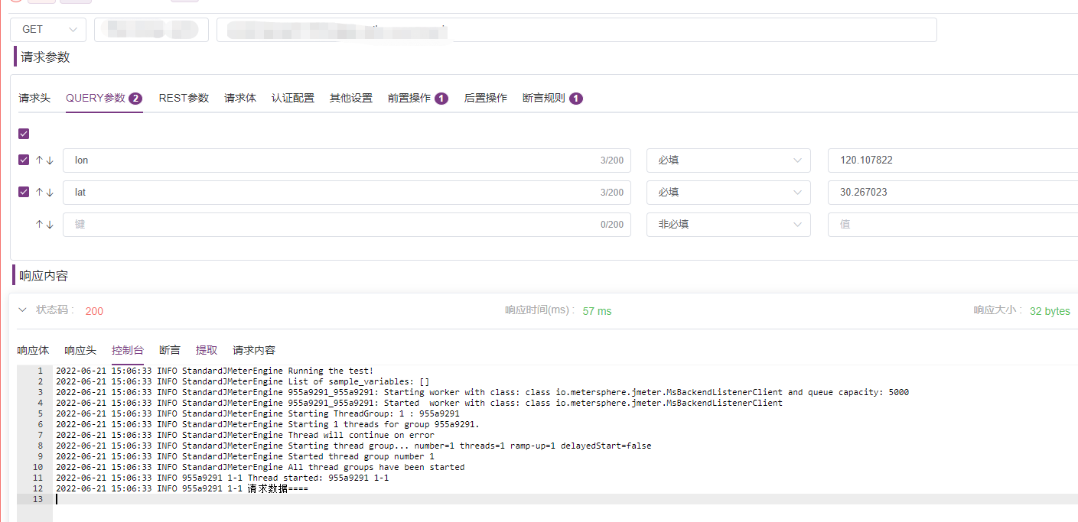
Task: Open the 必填 dropdown for the lon row
Action: click(728, 160)
